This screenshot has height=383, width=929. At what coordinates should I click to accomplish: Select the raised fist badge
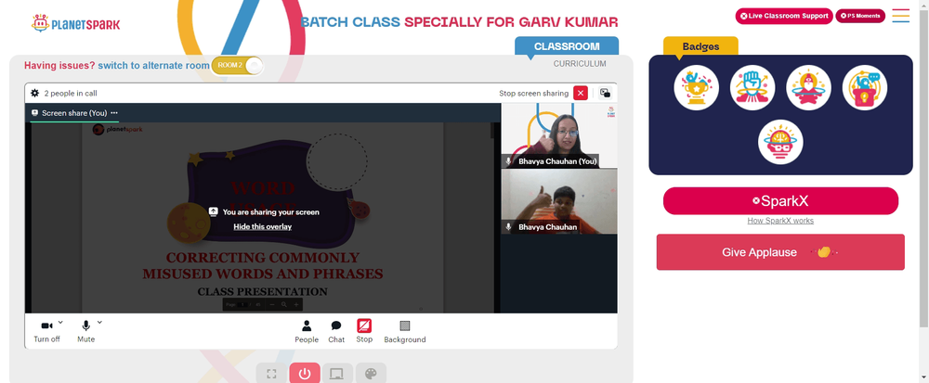tap(752, 87)
